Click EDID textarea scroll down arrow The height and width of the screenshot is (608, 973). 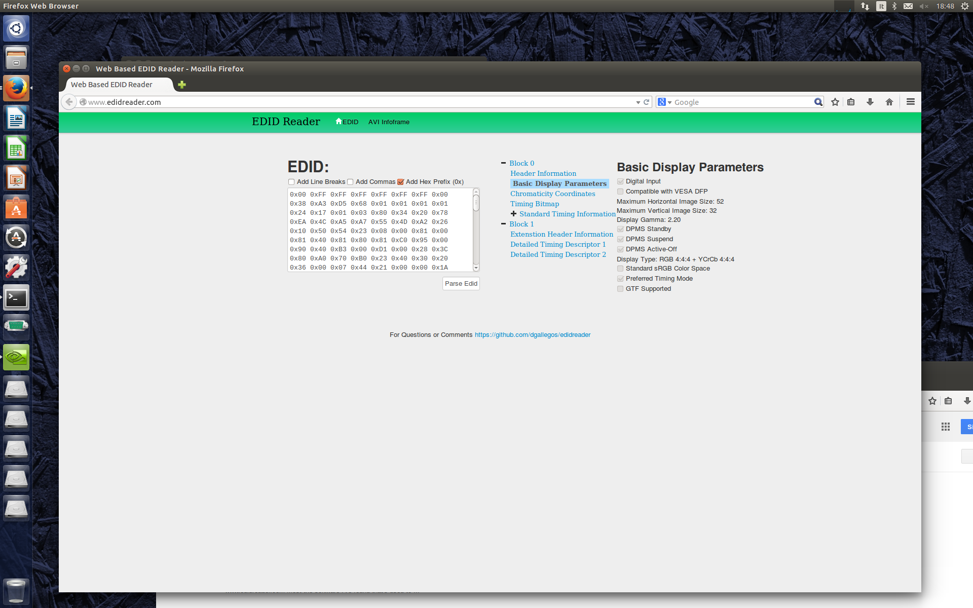tap(476, 268)
